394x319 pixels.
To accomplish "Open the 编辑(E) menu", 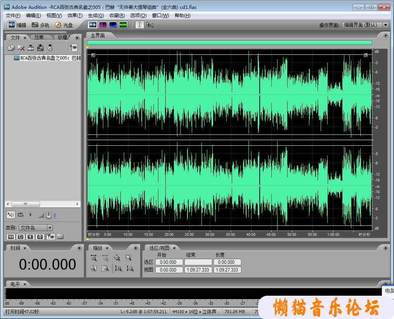I will click(33, 16).
